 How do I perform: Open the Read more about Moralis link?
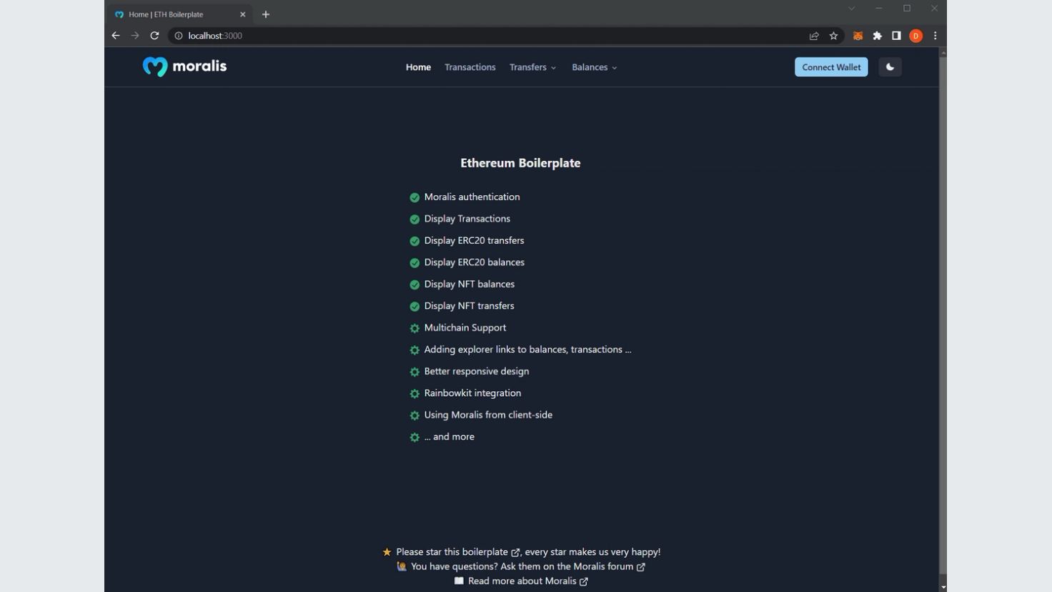click(528, 581)
